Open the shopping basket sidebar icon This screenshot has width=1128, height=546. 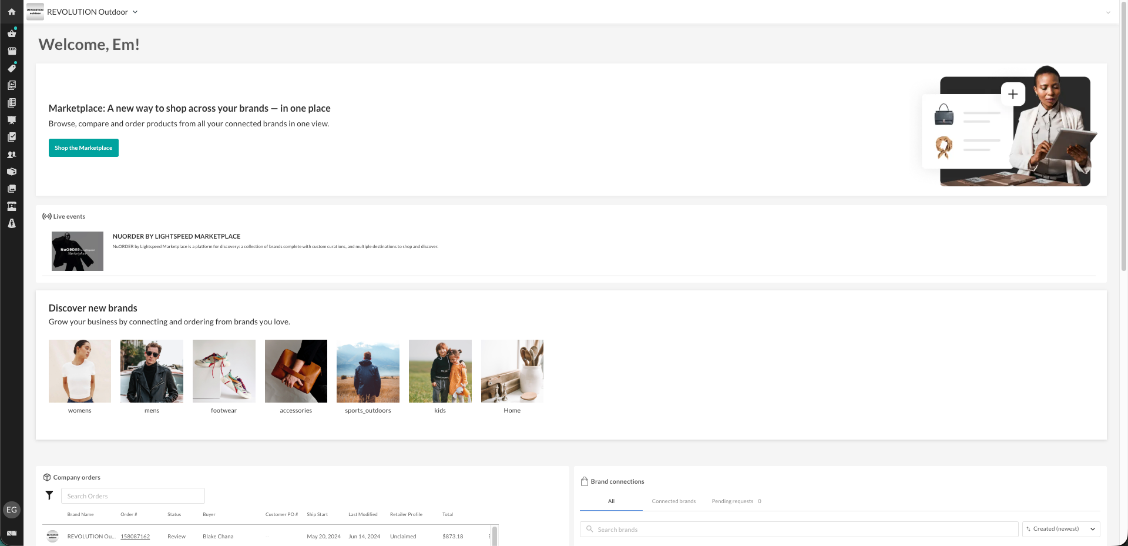point(12,34)
